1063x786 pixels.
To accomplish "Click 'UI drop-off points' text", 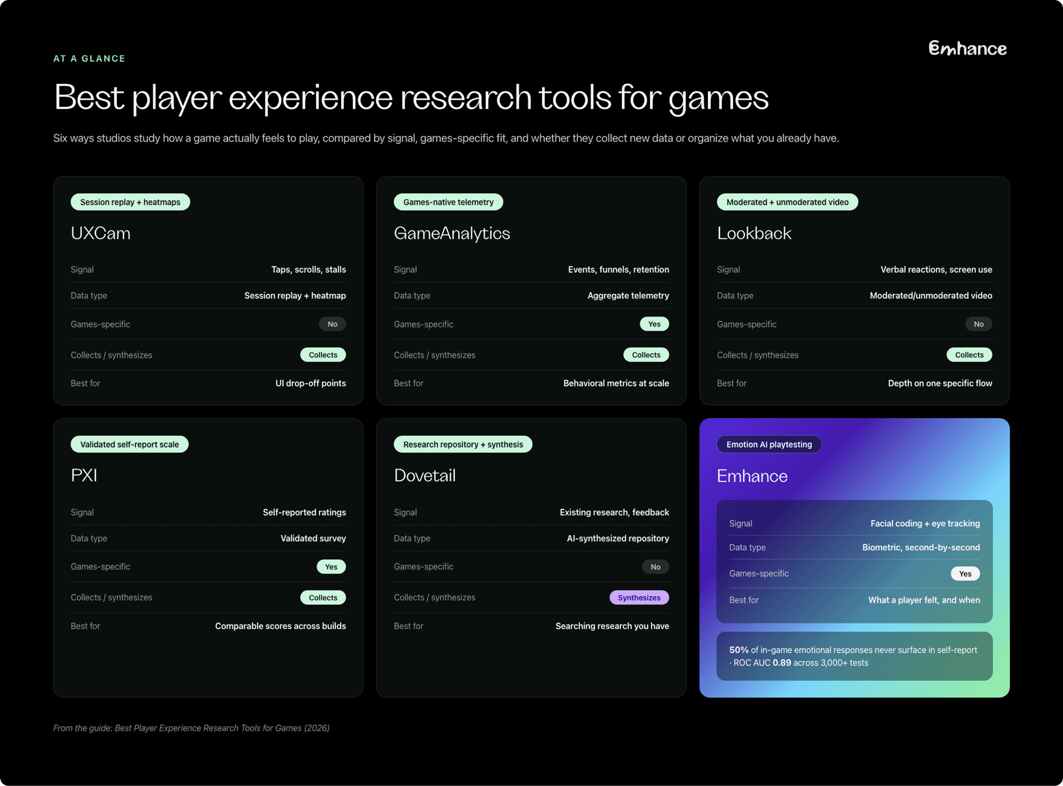I will 310,383.
